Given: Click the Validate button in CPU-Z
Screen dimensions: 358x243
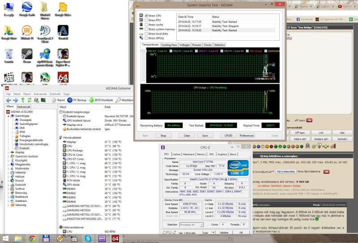Looking at the screenshot, I should 224,233.
